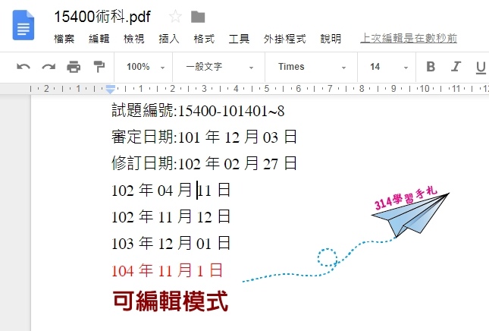Click the Undo arrow
The image size is (489, 331).
point(24,67)
